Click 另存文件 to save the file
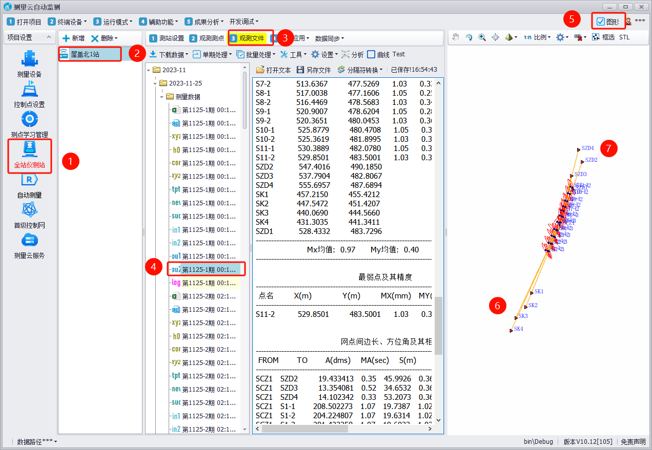 [x=314, y=70]
